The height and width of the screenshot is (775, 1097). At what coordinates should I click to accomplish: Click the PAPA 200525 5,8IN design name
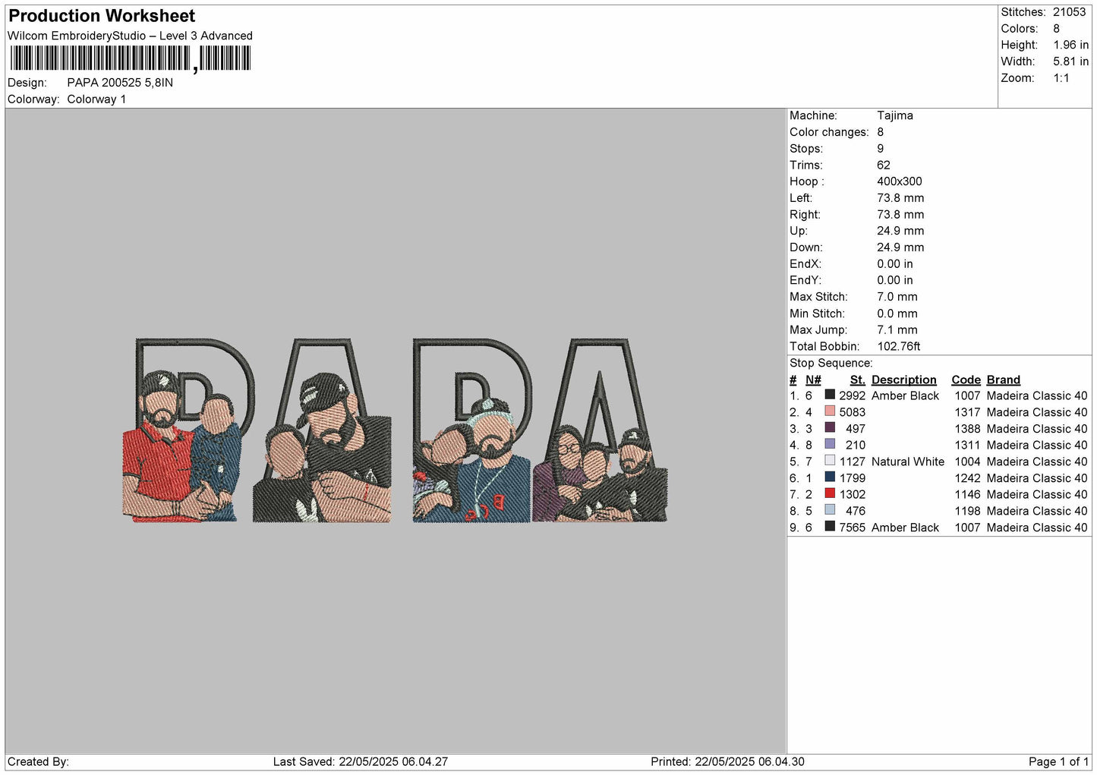click(x=120, y=83)
